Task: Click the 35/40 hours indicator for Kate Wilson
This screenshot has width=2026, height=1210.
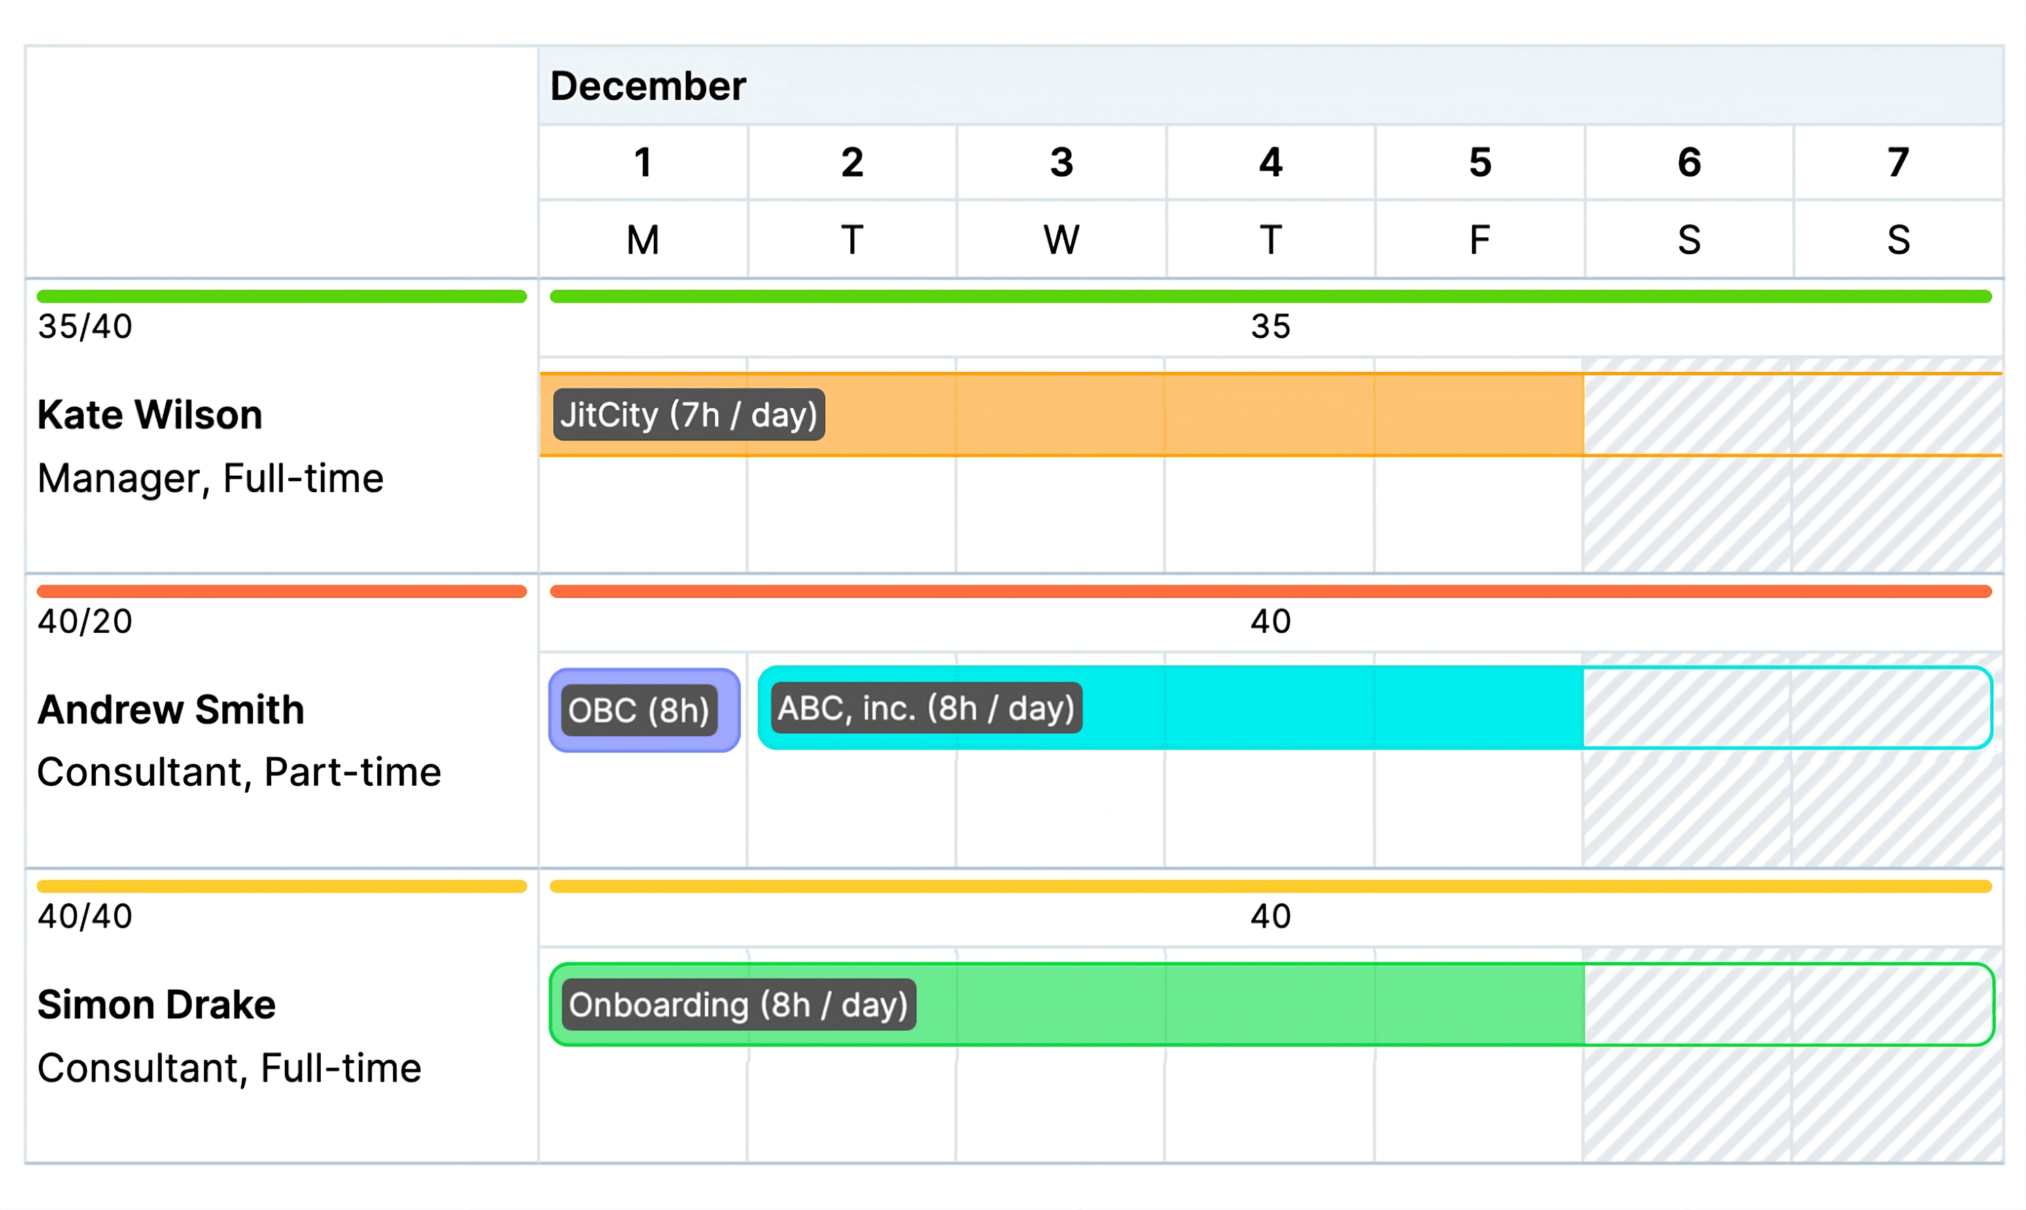Action: coord(84,326)
